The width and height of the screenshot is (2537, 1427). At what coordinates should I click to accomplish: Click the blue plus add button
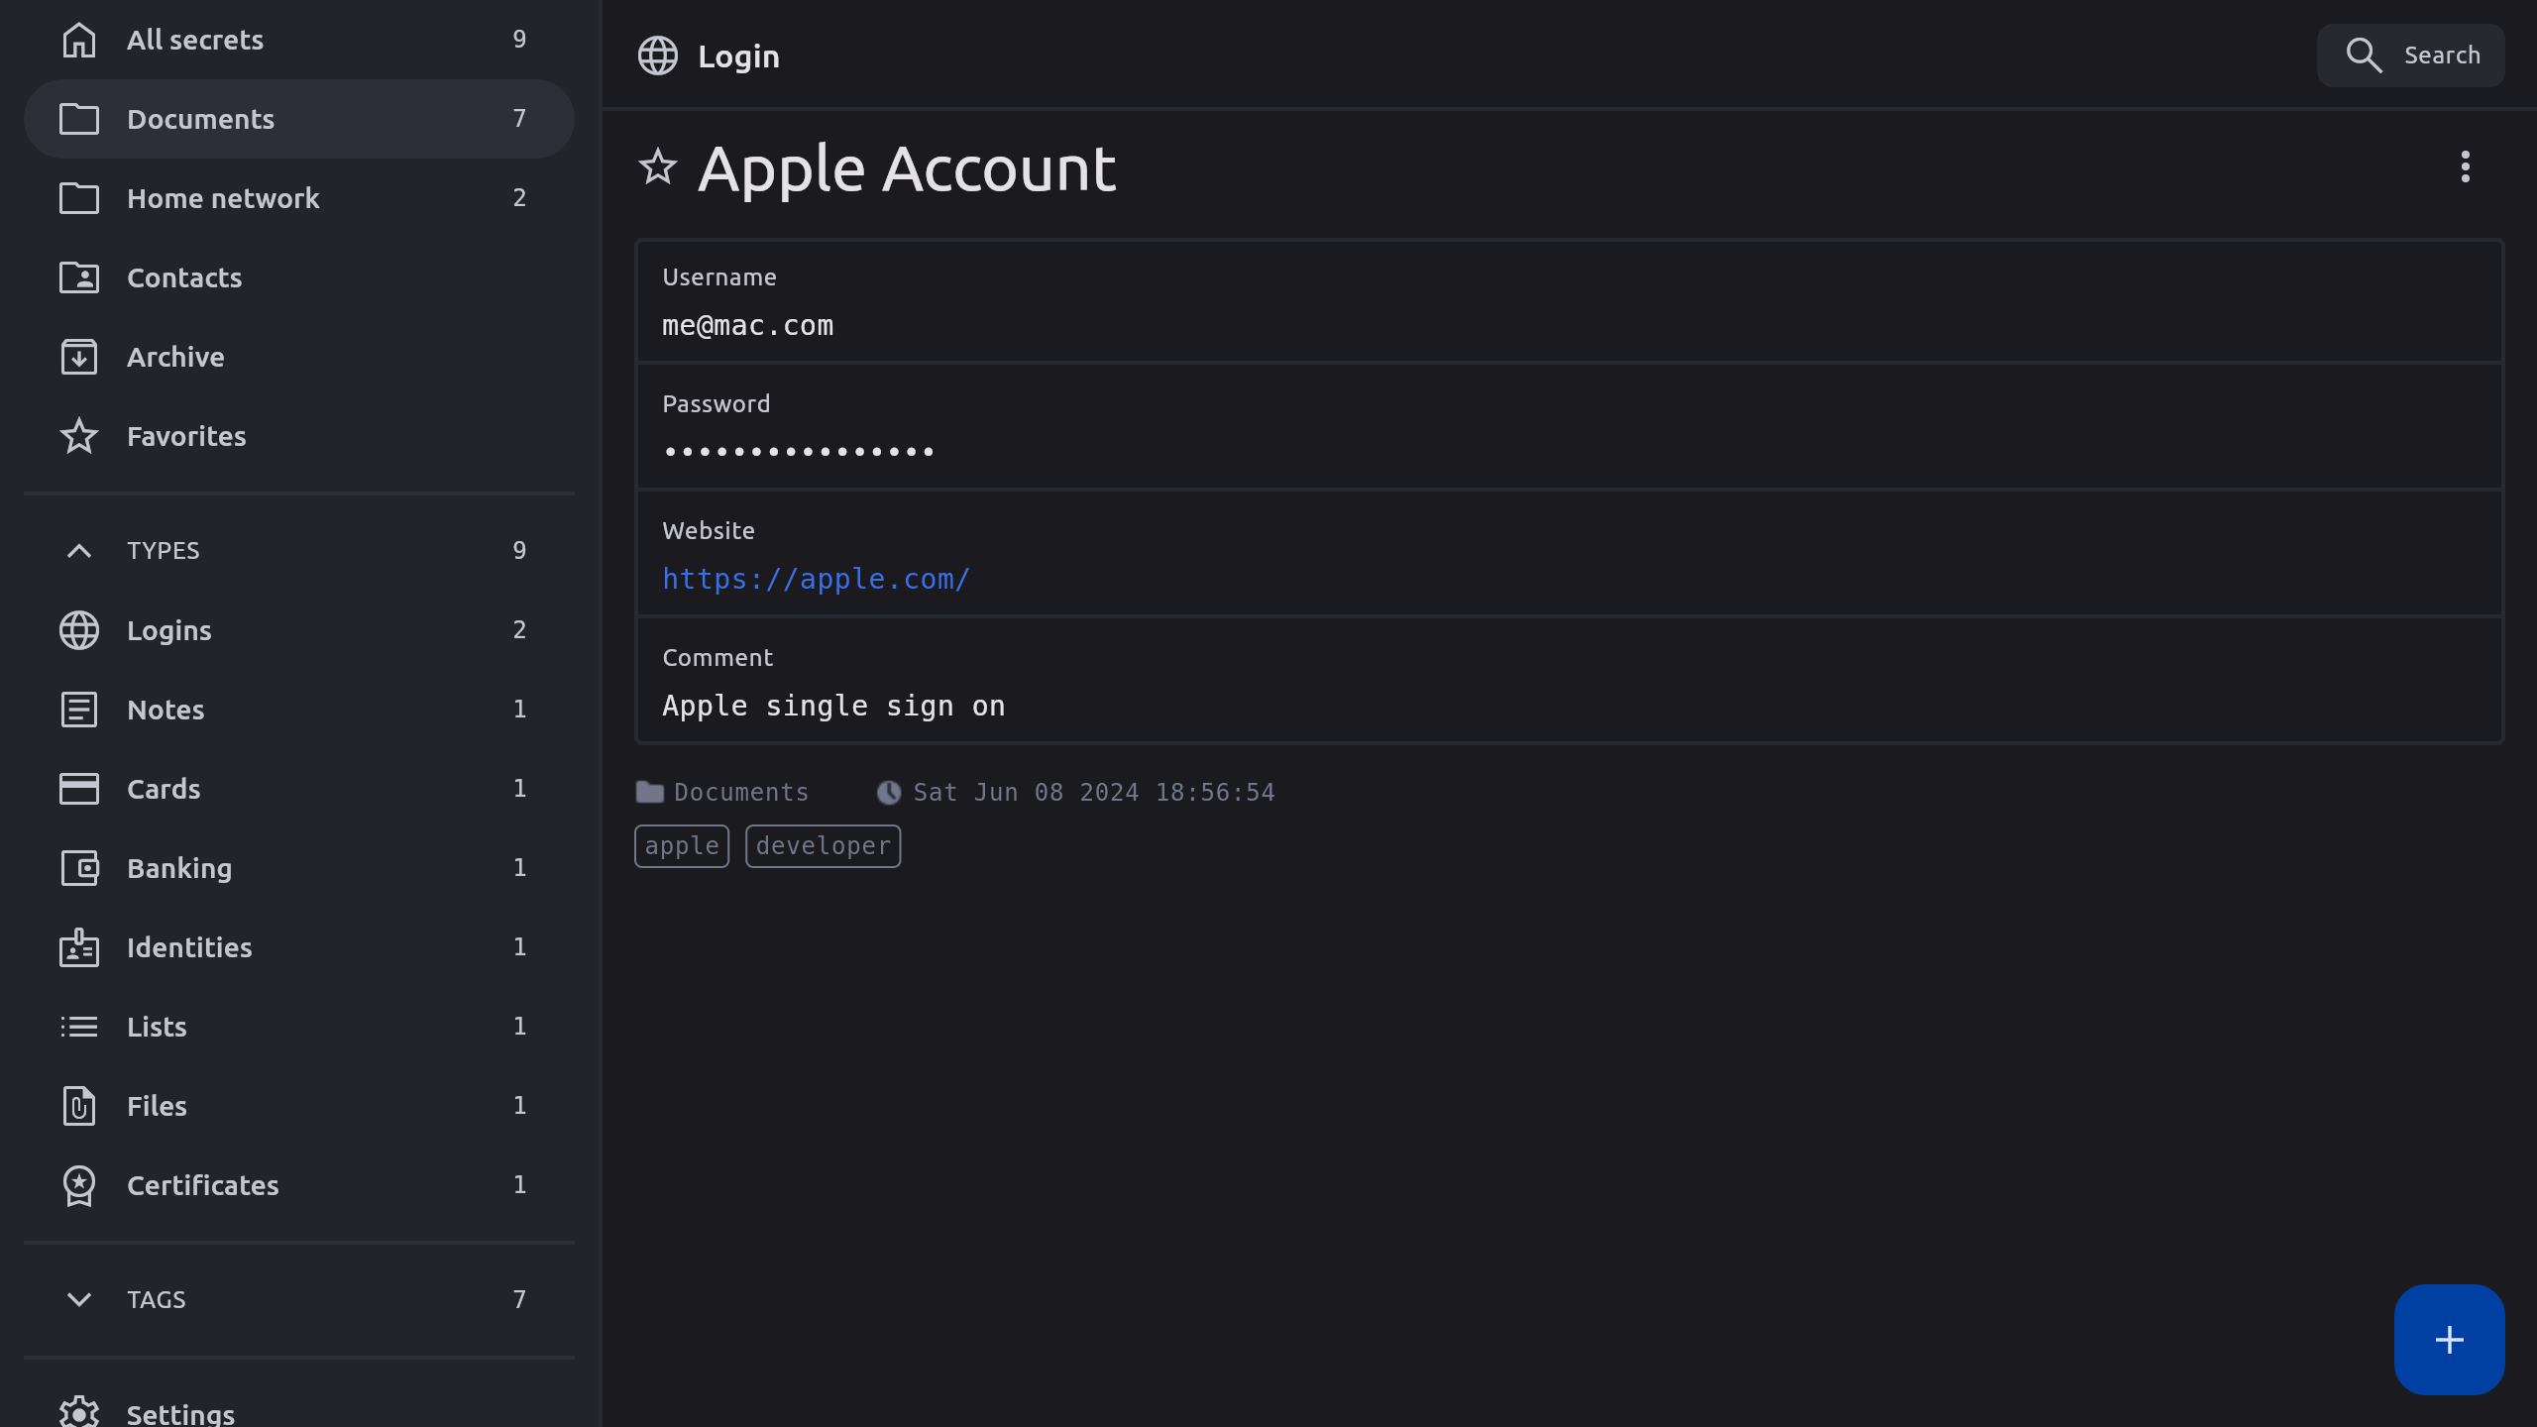coord(2449,1340)
